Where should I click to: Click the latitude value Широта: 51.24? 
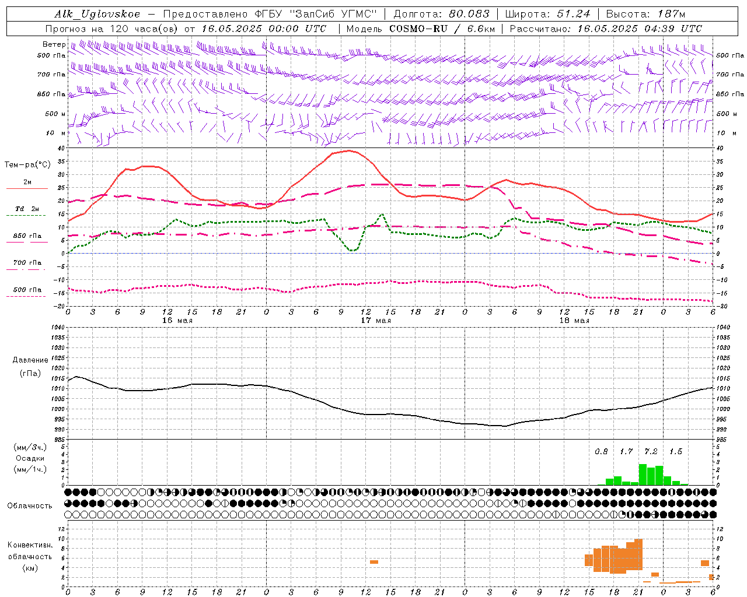click(547, 14)
